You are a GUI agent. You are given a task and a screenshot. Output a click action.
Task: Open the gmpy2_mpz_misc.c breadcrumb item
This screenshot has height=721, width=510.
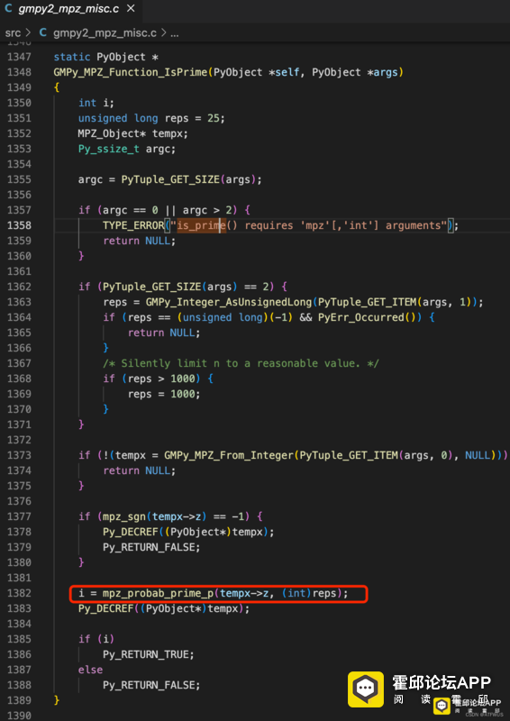point(105,33)
